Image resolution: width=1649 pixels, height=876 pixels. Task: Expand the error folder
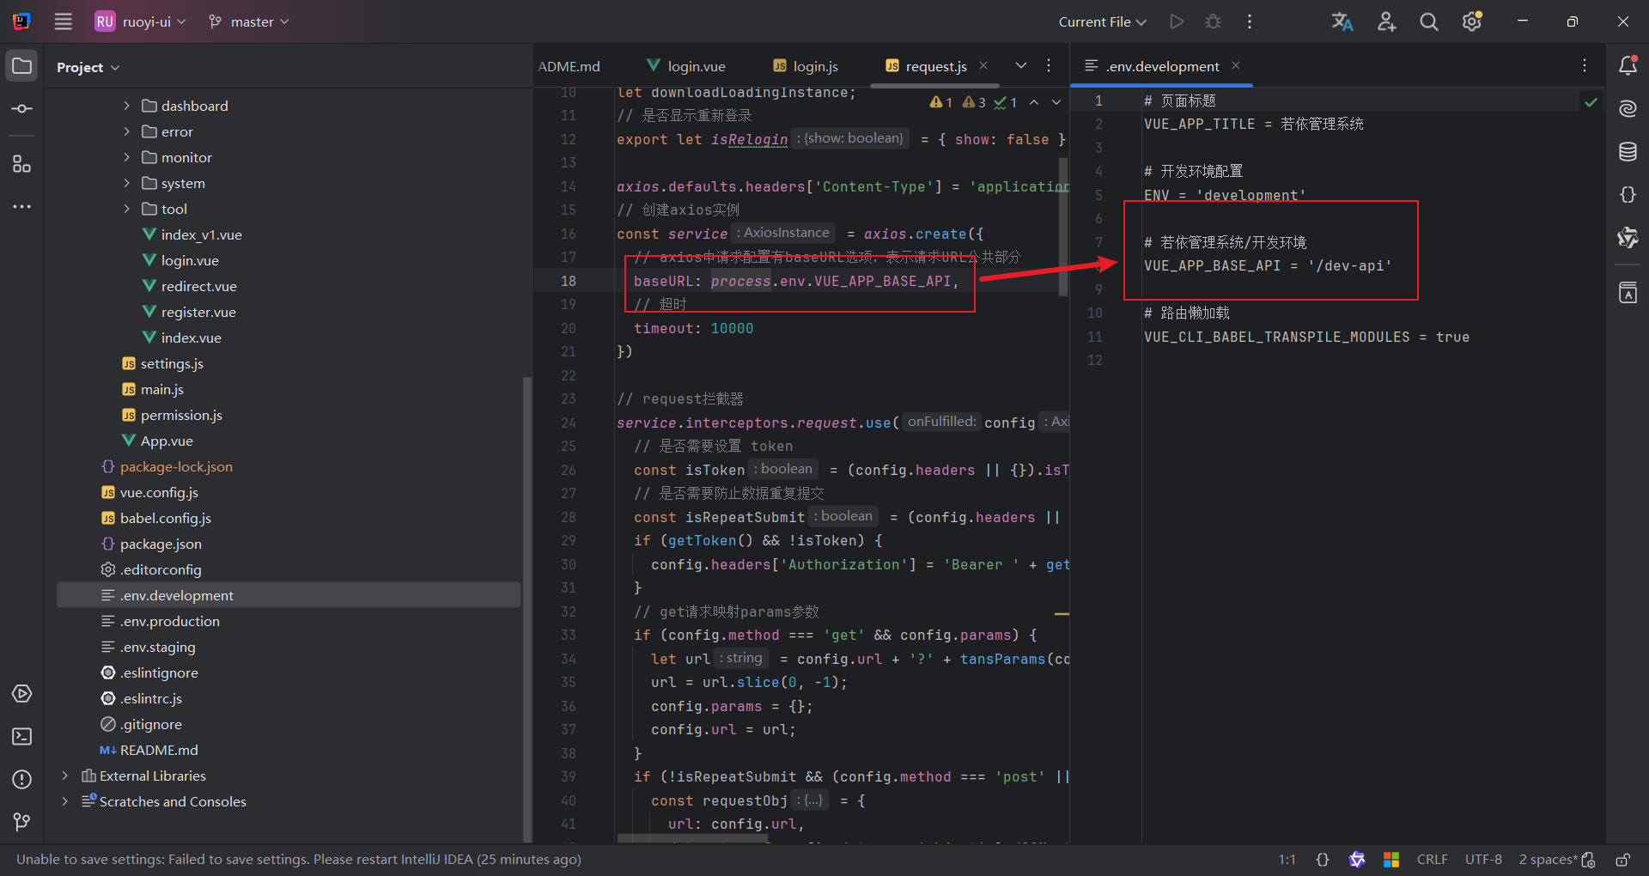pos(127,131)
